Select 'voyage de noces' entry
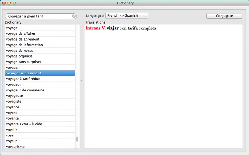The image size is (249, 155). click(x=40, y=51)
